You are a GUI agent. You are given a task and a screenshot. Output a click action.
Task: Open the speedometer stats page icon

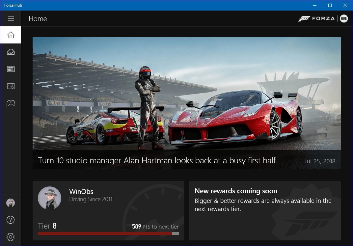coord(11,52)
